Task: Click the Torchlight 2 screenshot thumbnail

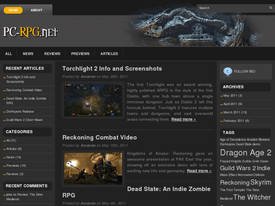Action: pos(93,100)
